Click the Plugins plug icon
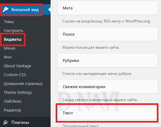Image resolution: width=161 pixels, height=127 pixels. [x=6, y=122]
